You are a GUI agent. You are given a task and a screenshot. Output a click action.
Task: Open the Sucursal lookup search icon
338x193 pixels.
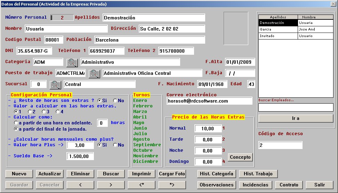coord(55,85)
